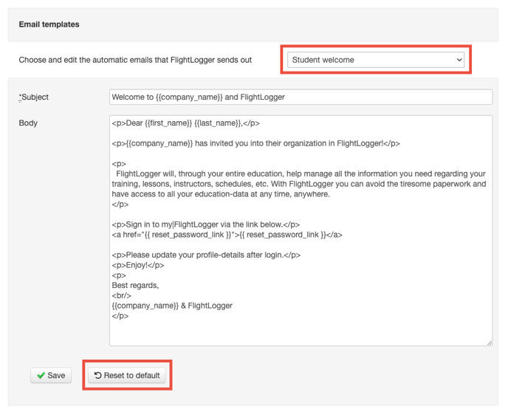The height and width of the screenshot is (412, 508).
Task: Click the Body textarea resize handle
Action: coord(490,343)
